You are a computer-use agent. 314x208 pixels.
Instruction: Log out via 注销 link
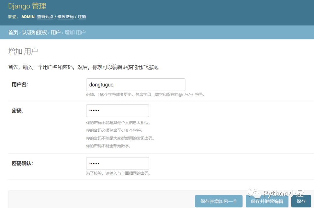82,17
